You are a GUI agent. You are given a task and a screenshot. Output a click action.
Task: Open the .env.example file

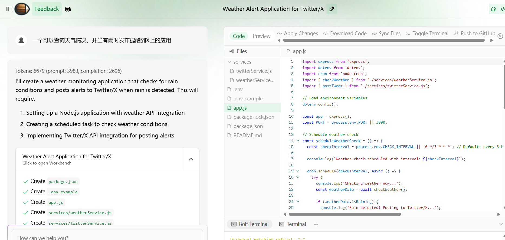[x=252, y=98]
